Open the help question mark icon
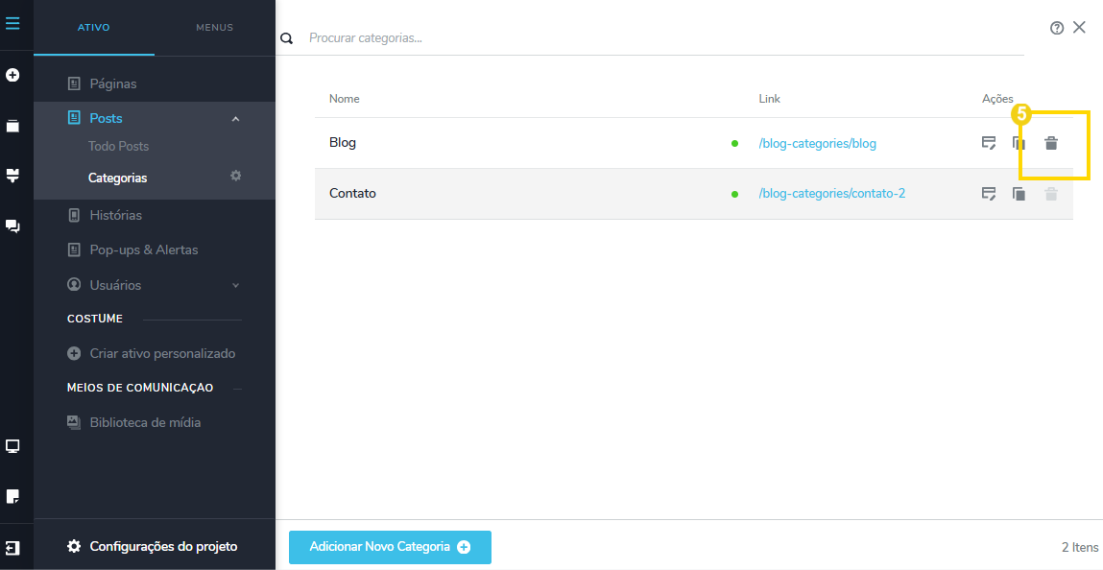Viewport: 1103px width, 570px height. click(x=1057, y=28)
